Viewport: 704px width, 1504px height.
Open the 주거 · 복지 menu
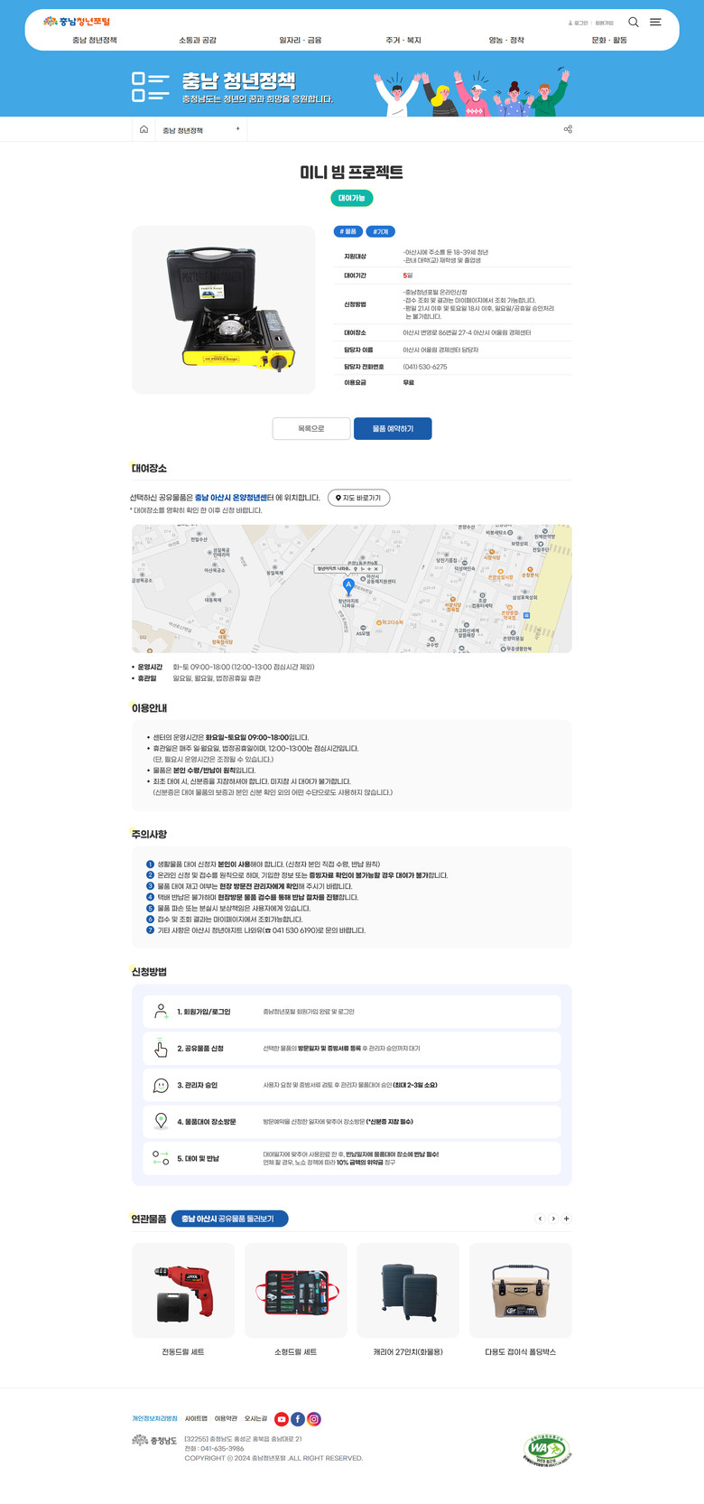tap(403, 41)
